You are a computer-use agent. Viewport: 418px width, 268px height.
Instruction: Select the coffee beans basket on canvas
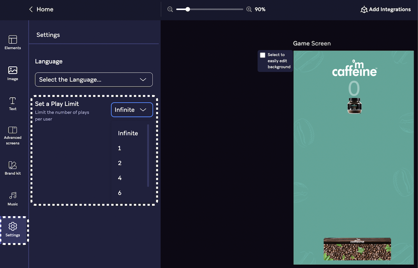[357, 249]
